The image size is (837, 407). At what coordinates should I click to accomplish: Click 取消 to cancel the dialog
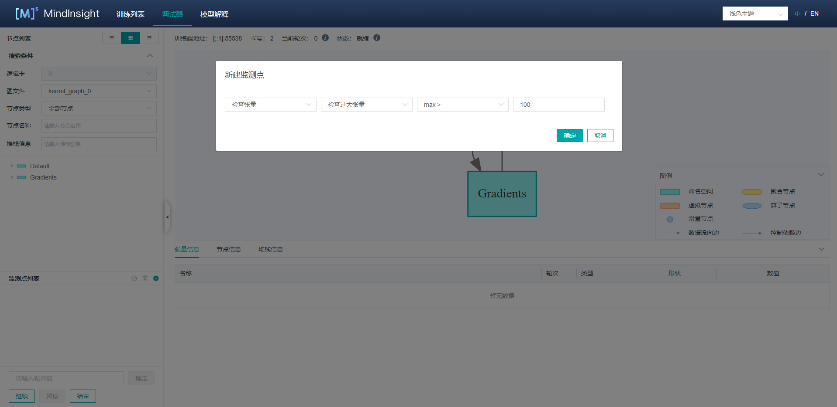600,136
